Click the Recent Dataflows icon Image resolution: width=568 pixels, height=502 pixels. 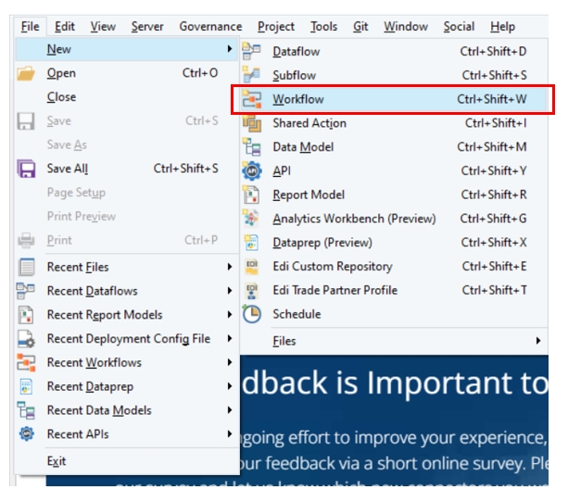(25, 291)
